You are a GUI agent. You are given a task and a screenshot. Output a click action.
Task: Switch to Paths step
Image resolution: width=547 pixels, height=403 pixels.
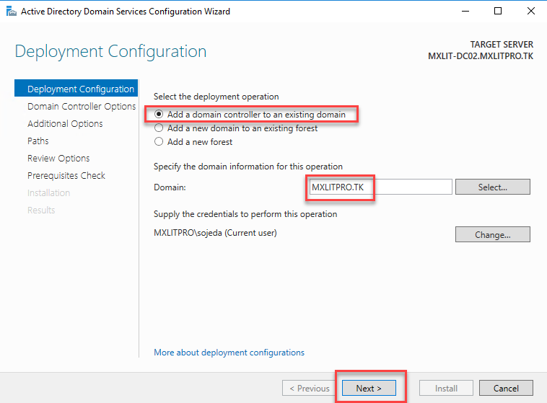pos(38,141)
